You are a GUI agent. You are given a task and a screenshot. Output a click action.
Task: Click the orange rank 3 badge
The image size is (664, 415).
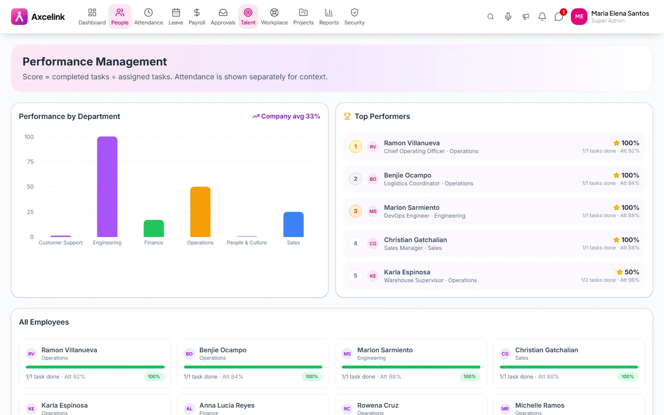356,211
